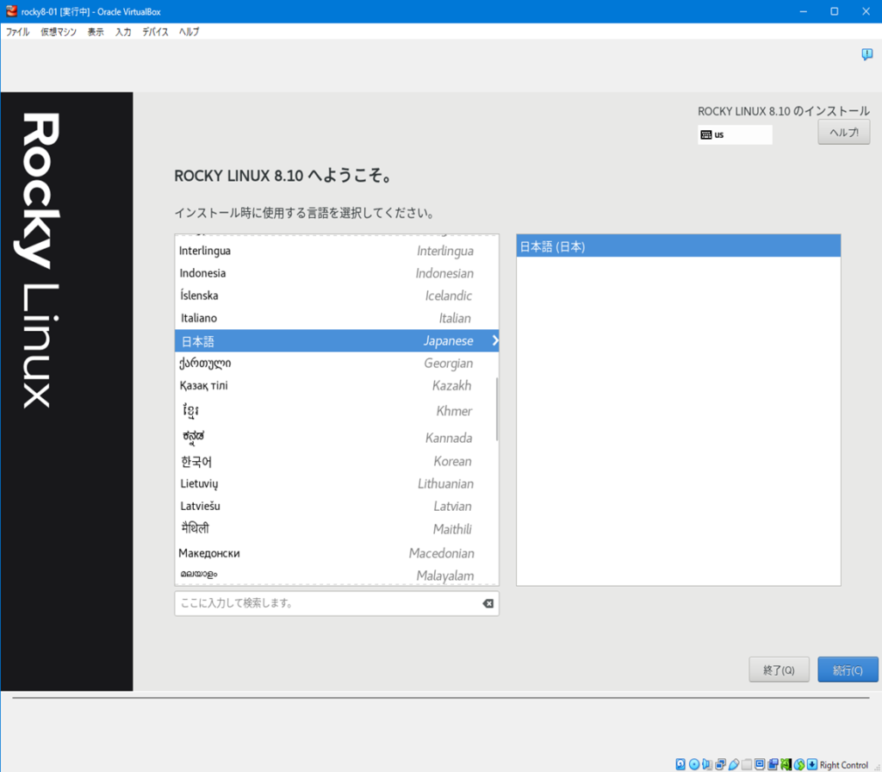Open the 仮想マシン menu
Screen dimensions: 882x772
(x=59, y=32)
